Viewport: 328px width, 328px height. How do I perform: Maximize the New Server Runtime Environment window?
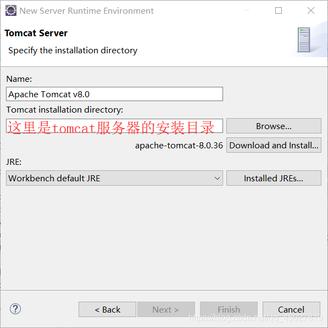coord(279,10)
